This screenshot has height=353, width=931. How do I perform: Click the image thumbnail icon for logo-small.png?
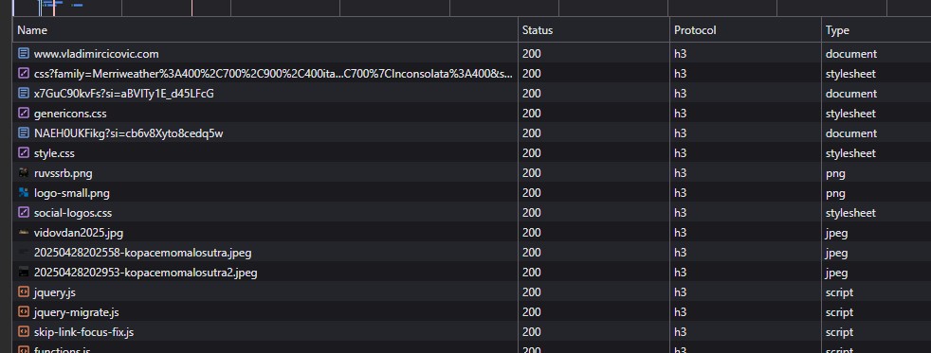tap(24, 193)
